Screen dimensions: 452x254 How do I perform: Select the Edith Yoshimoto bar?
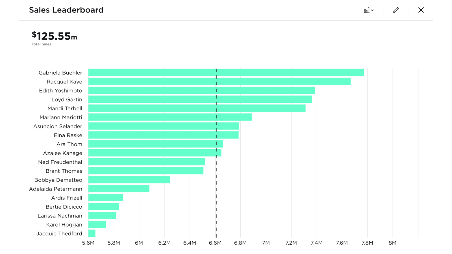click(201, 90)
